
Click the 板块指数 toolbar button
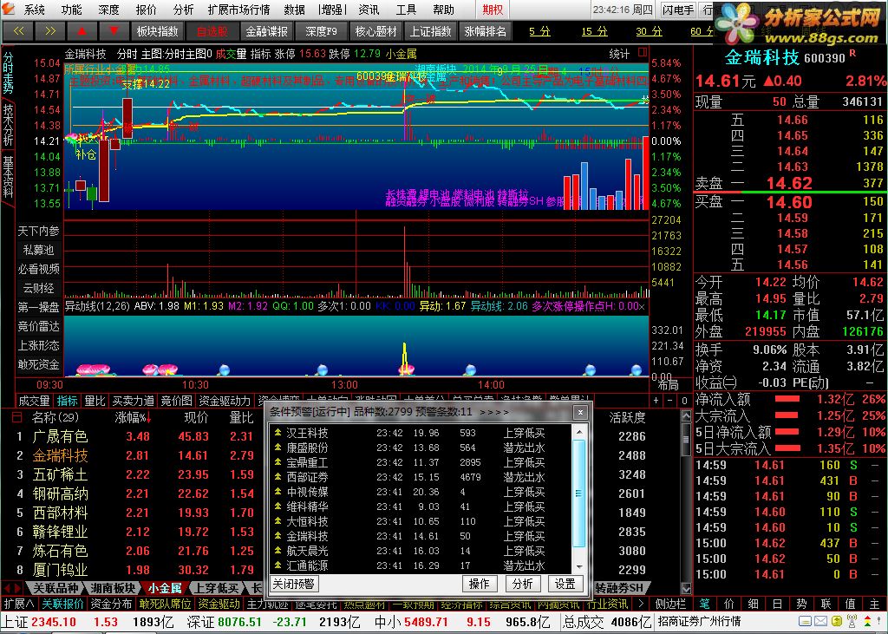point(157,31)
